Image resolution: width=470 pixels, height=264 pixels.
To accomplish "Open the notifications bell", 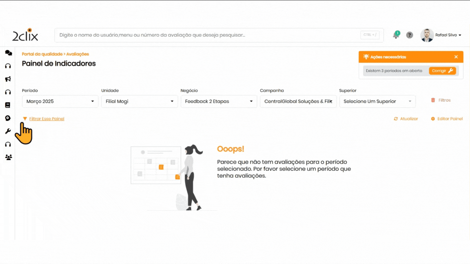I will coord(396,35).
